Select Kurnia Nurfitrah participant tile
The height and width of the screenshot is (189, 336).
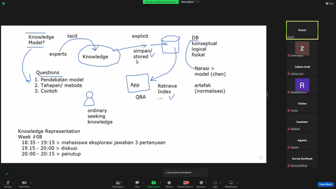(302, 159)
